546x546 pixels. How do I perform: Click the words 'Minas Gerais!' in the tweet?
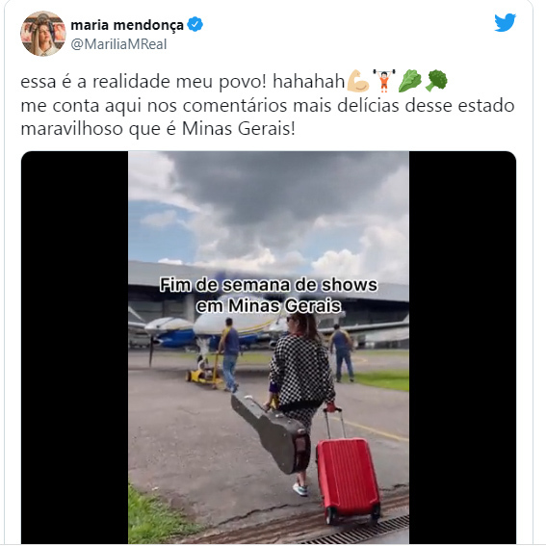click(239, 128)
